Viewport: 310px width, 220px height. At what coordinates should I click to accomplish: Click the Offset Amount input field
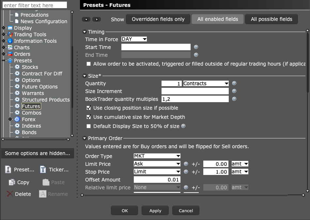157,180
